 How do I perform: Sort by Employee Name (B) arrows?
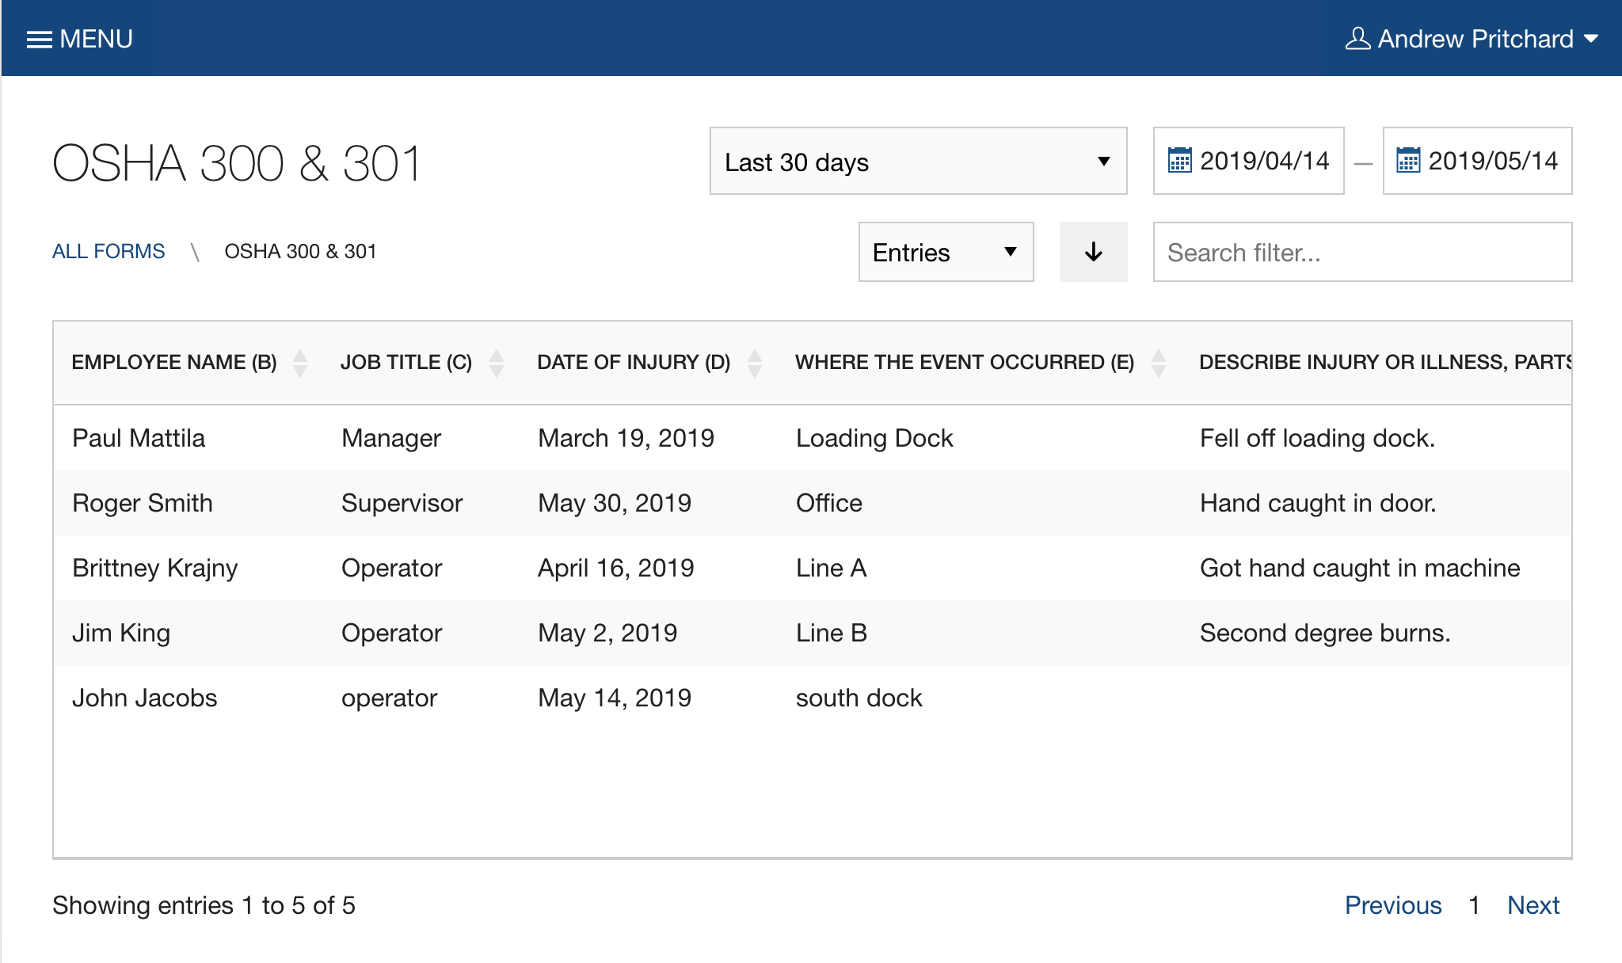click(x=300, y=363)
